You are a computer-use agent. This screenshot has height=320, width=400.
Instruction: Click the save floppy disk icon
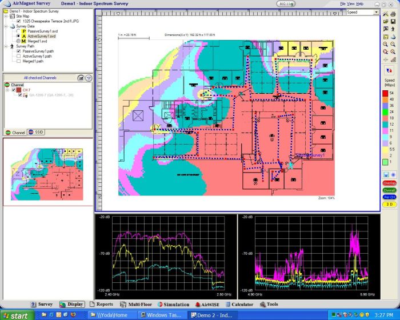(x=393, y=22)
